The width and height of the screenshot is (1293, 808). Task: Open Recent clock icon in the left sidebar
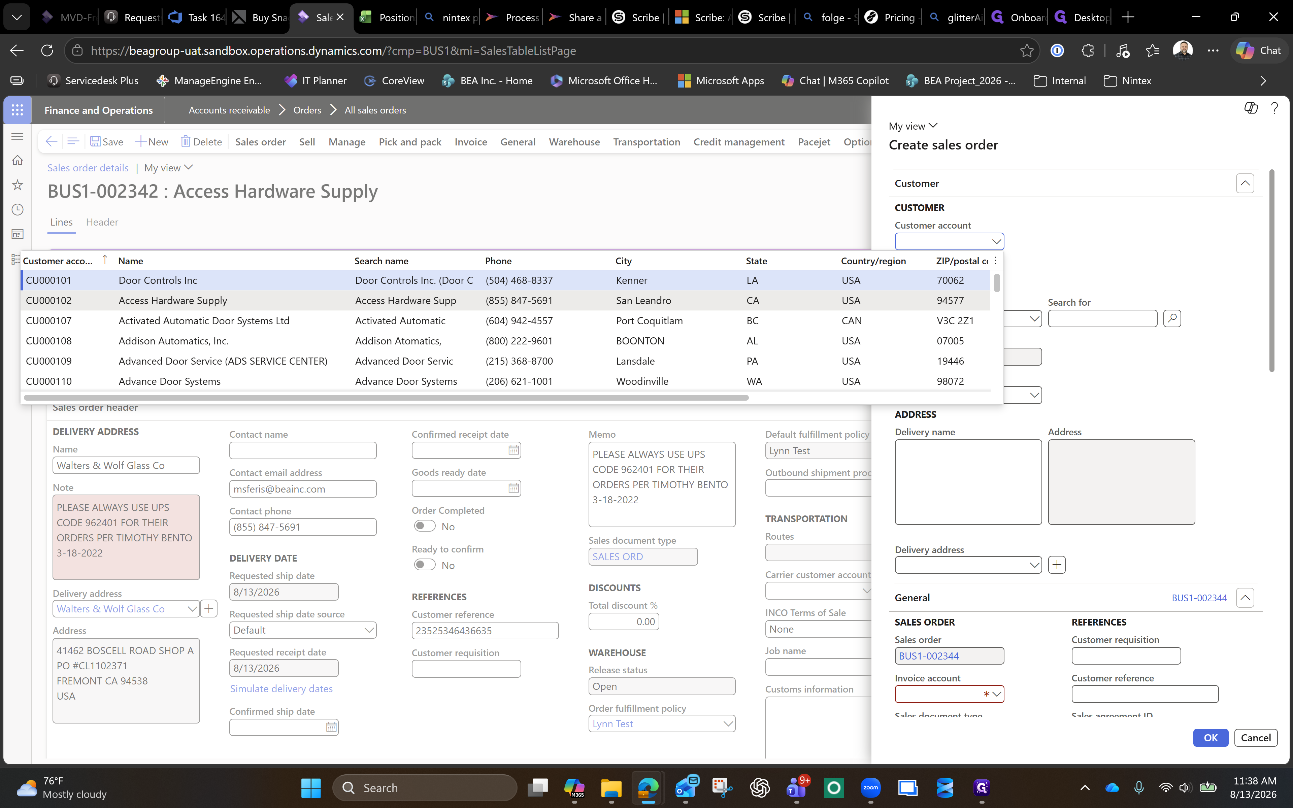(x=17, y=209)
